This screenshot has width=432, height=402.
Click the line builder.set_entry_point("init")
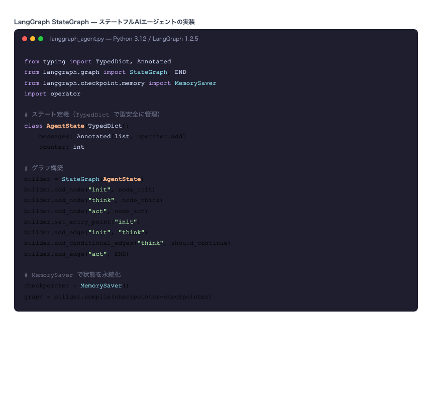pos(82,222)
